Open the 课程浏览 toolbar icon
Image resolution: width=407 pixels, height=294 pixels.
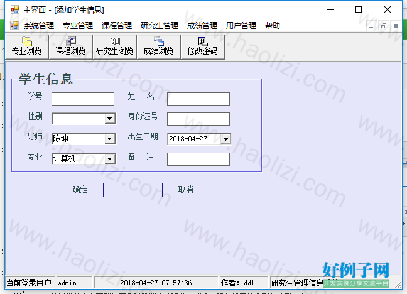[x=70, y=46]
